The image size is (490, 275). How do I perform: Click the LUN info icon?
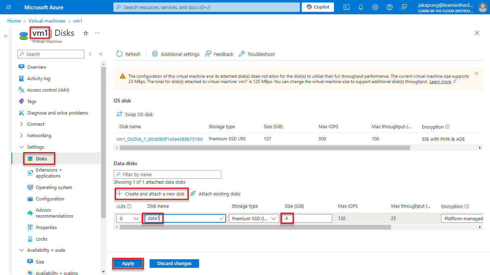point(129,206)
